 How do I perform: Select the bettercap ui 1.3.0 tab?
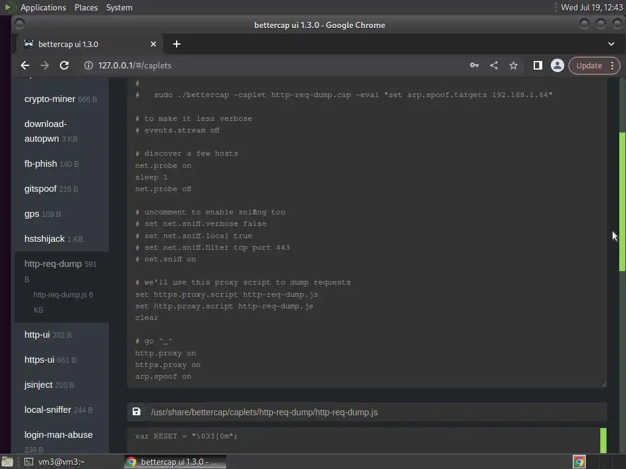[89, 44]
